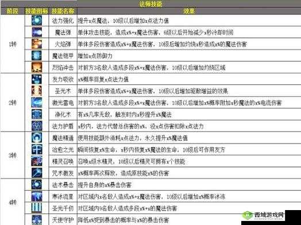Select the 激光雷电 skill name cell

(x=63, y=103)
